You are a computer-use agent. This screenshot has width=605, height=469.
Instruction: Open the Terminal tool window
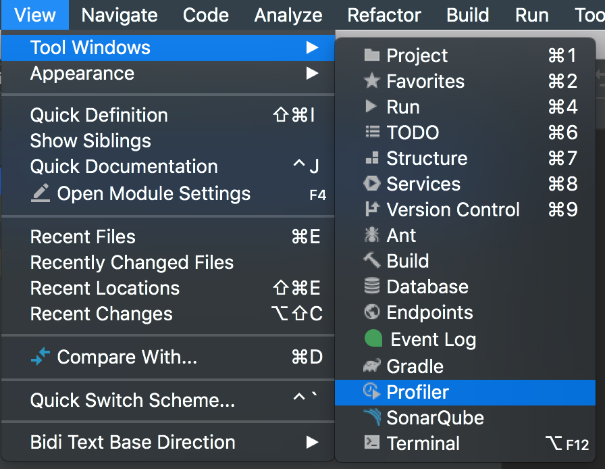pos(465,443)
